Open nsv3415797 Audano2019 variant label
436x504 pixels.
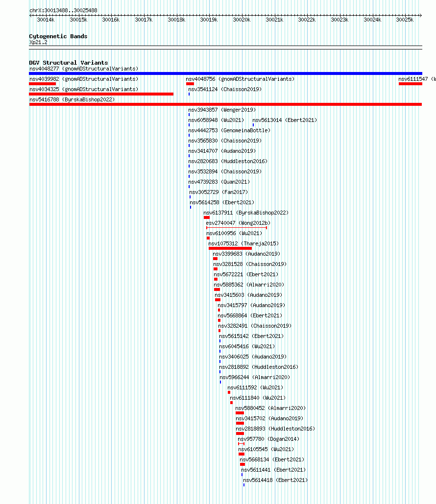click(251, 305)
